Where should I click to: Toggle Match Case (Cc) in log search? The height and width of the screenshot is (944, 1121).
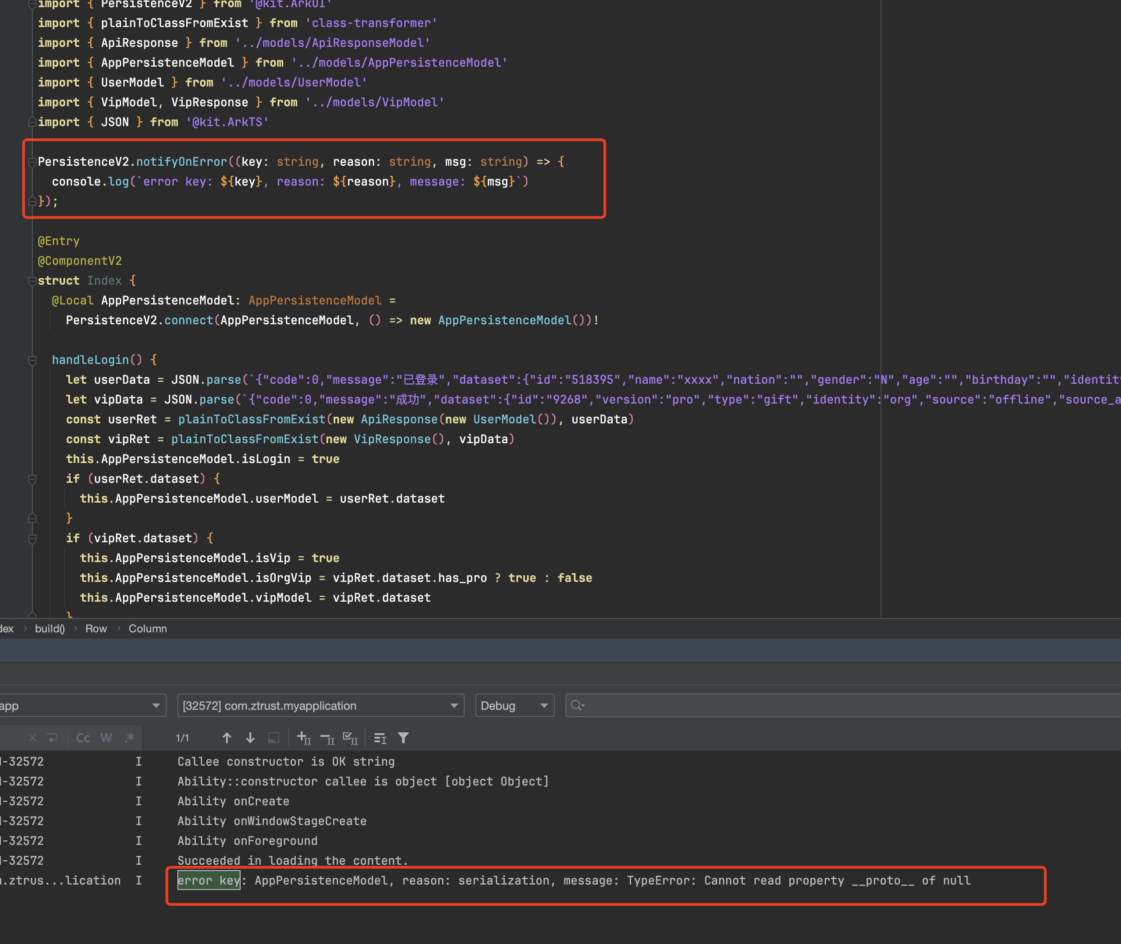pyautogui.click(x=83, y=738)
